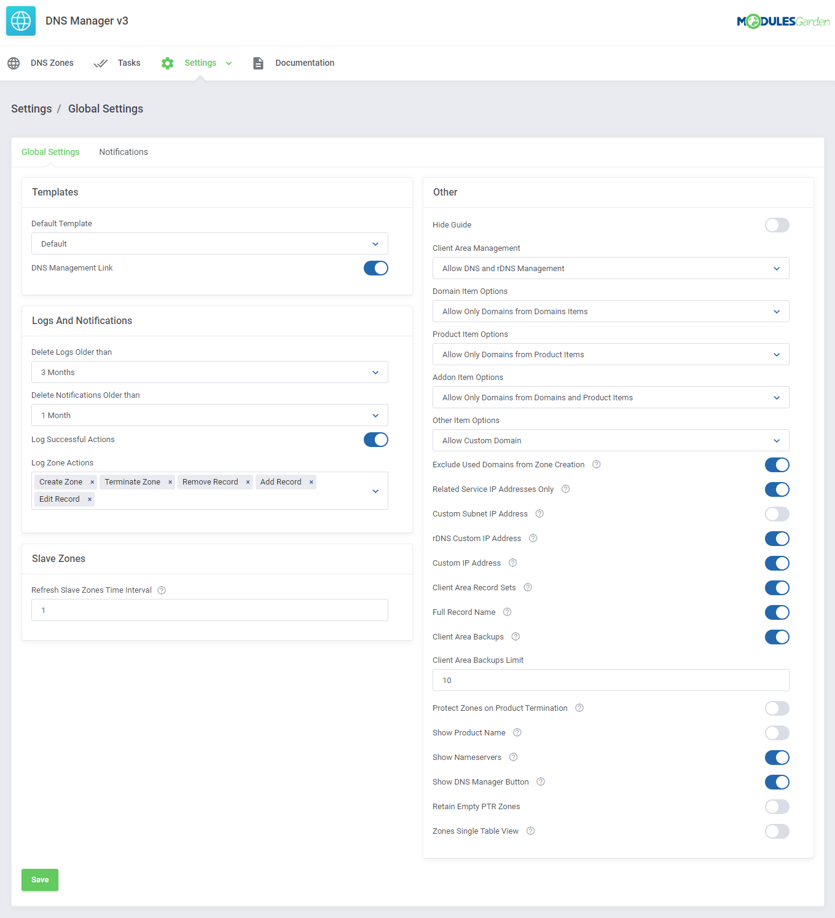This screenshot has height=918, width=835.
Task: Click the Refresh Slave Zones interval field
Action: [x=210, y=610]
